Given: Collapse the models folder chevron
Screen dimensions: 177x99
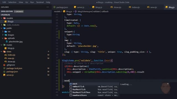Looking at the screenshot, I should (x=1, y=18).
